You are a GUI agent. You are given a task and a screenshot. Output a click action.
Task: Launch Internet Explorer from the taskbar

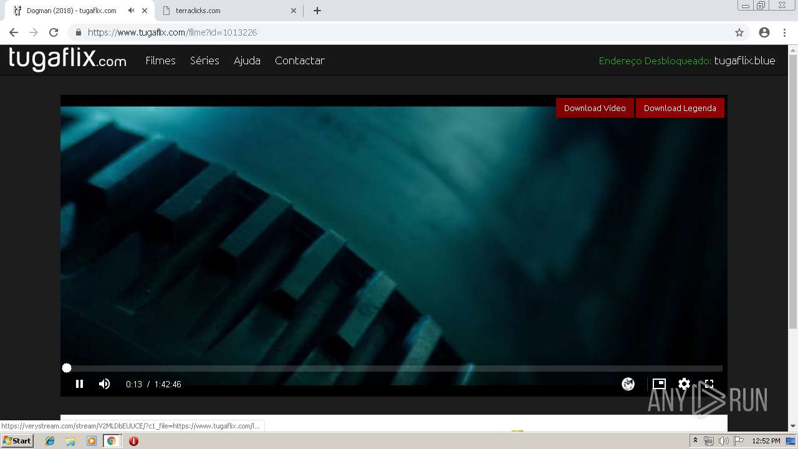click(50, 441)
